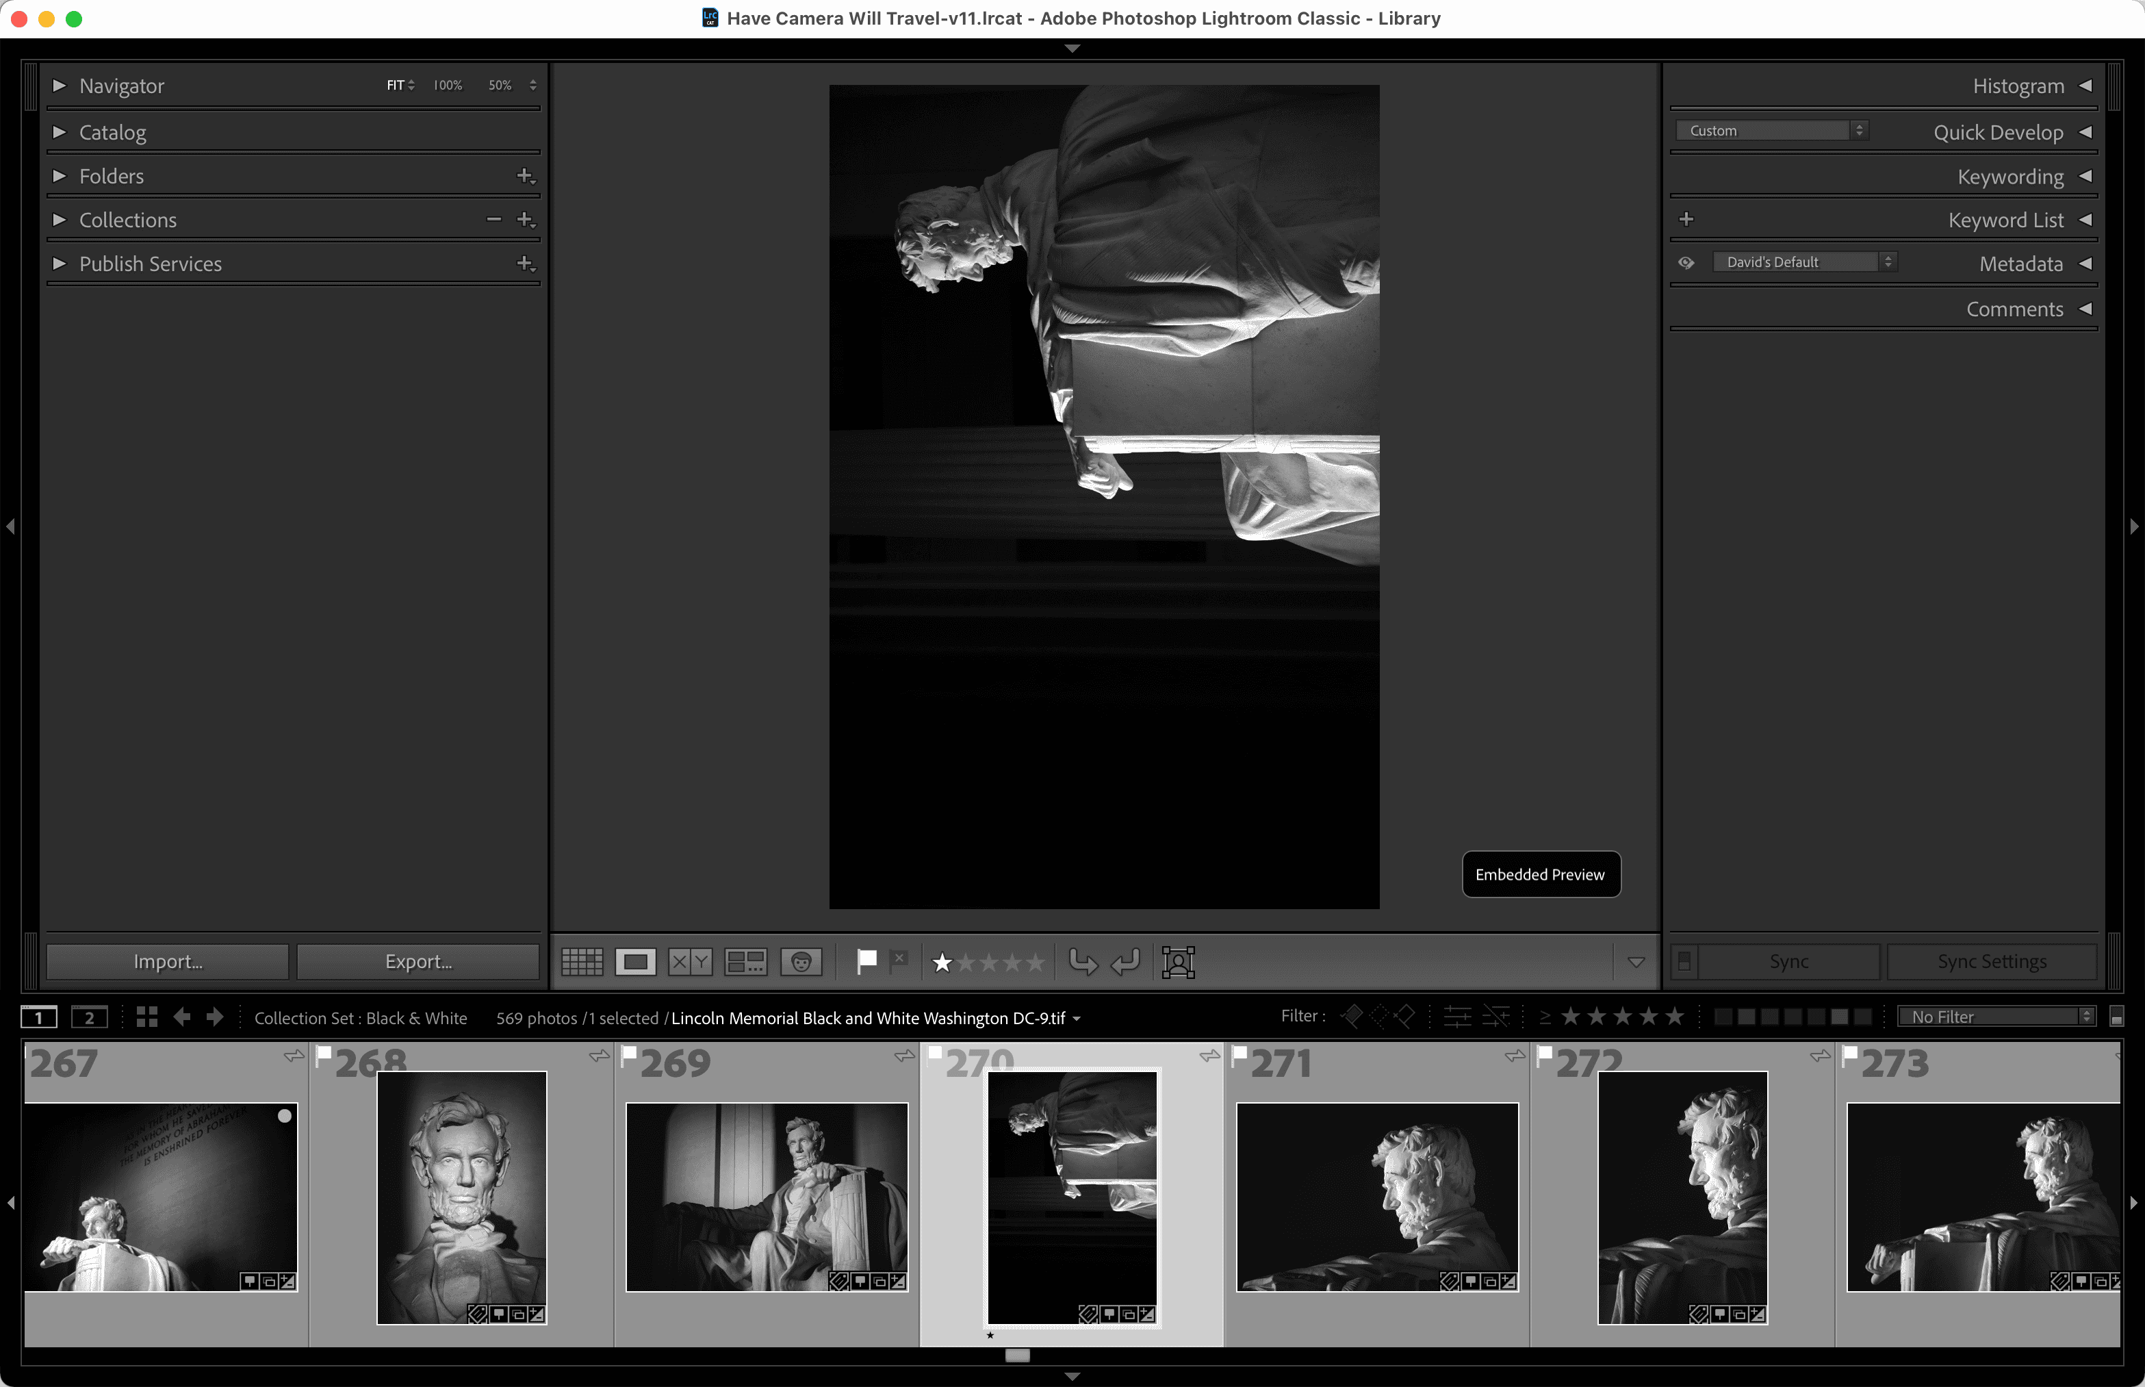
Task: Click the greater-than-or-equal rating filter symbol
Action: click(x=1545, y=1018)
